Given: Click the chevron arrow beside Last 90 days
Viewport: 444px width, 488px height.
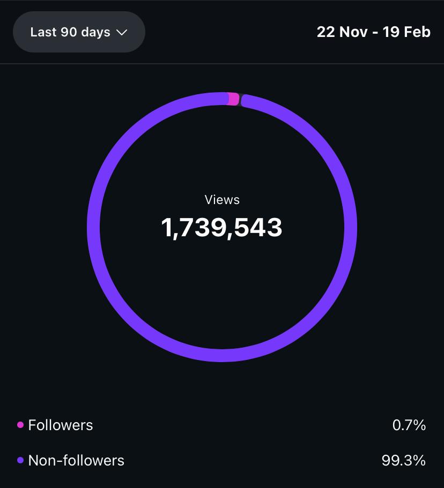Looking at the screenshot, I should tap(122, 33).
